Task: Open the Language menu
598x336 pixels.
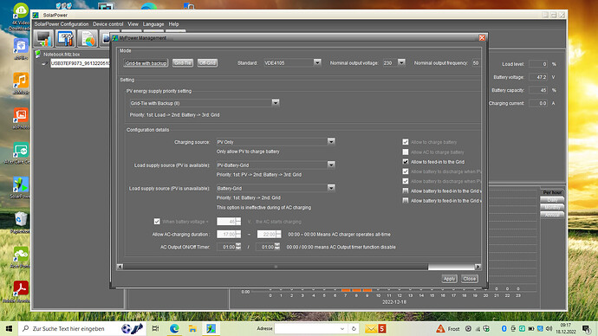Action: [153, 24]
